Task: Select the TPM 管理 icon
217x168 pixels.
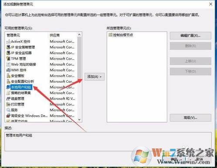Action: (8, 59)
